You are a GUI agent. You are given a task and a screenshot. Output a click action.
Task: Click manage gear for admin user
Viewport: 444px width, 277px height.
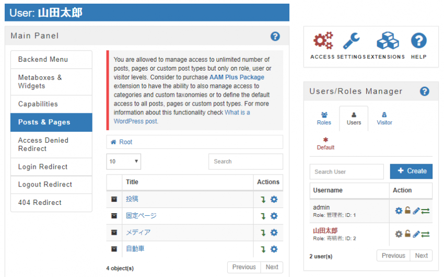coord(399,211)
